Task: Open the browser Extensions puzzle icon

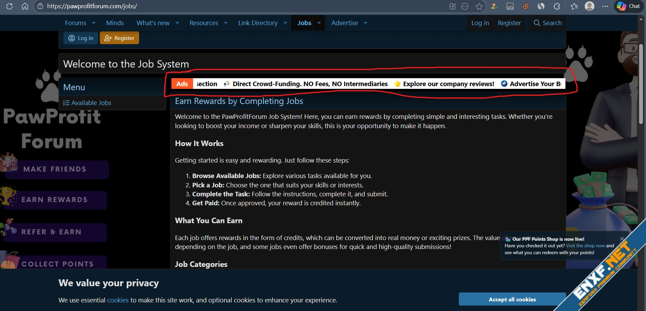Action: point(557,6)
